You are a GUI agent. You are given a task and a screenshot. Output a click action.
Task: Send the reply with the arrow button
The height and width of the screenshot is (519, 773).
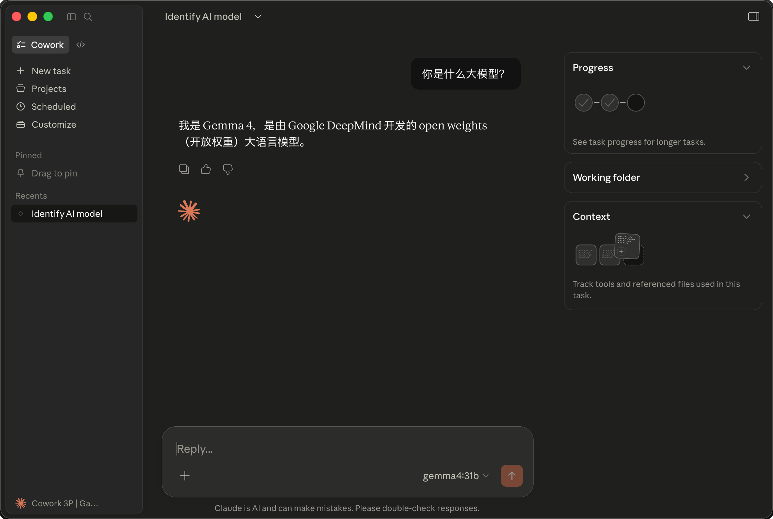pyautogui.click(x=512, y=476)
